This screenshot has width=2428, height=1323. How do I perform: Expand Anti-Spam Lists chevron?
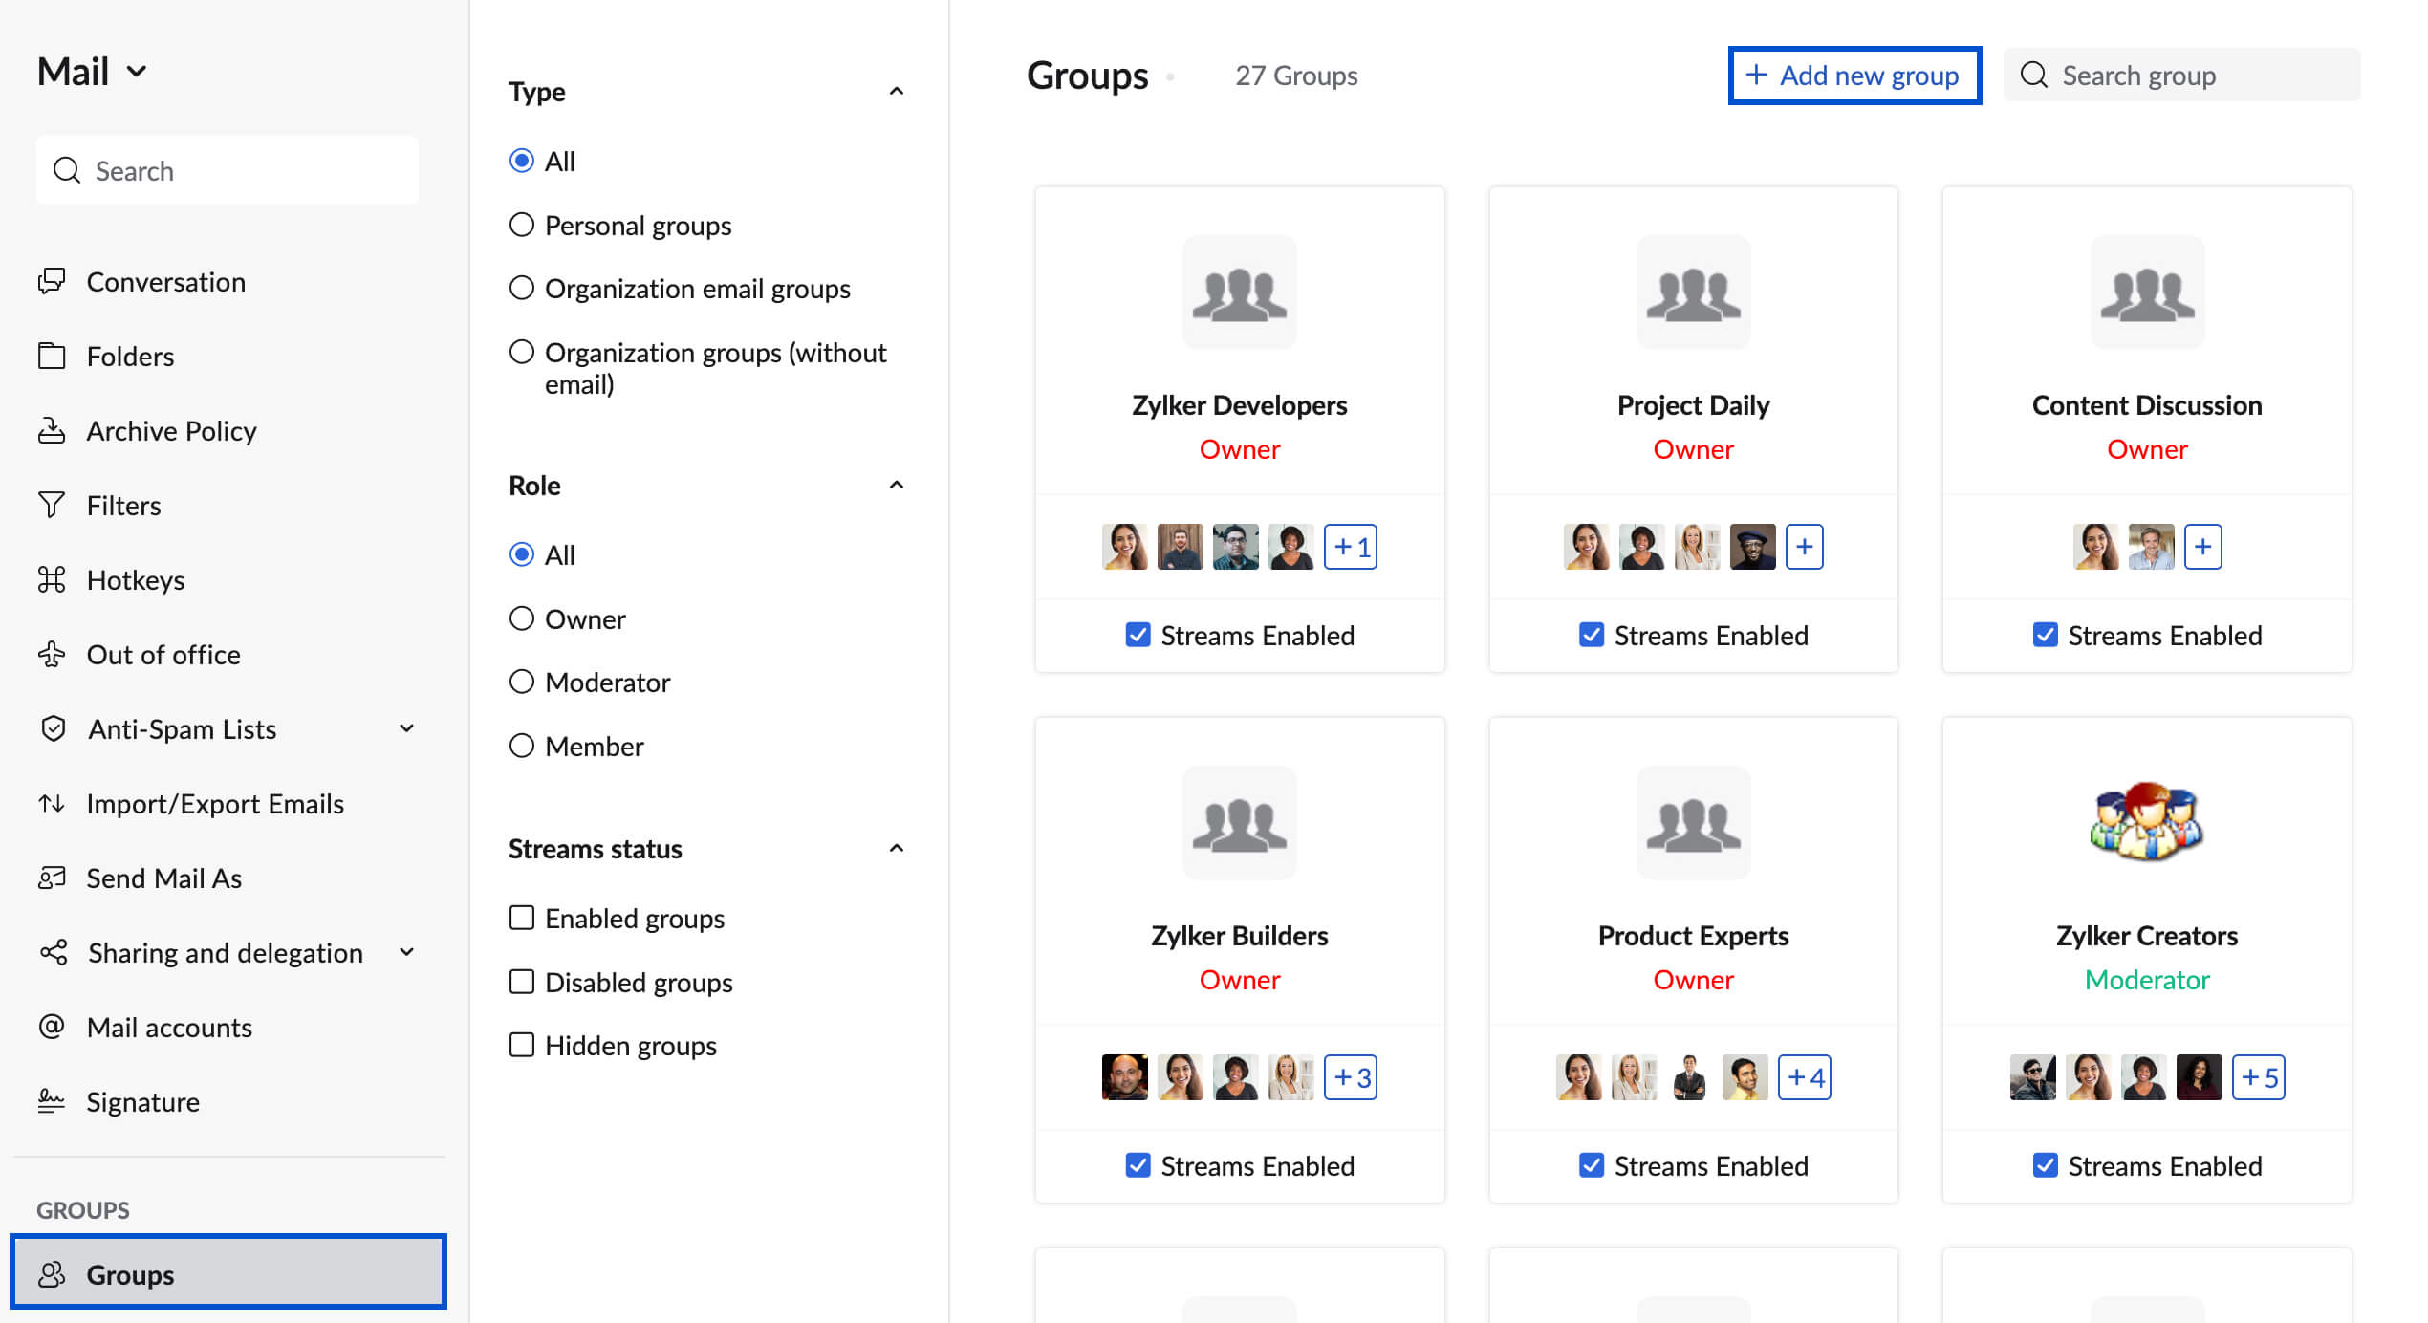[406, 728]
